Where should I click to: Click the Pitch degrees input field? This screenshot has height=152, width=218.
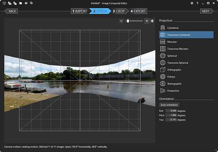pyautogui.click(x=171, y=115)
